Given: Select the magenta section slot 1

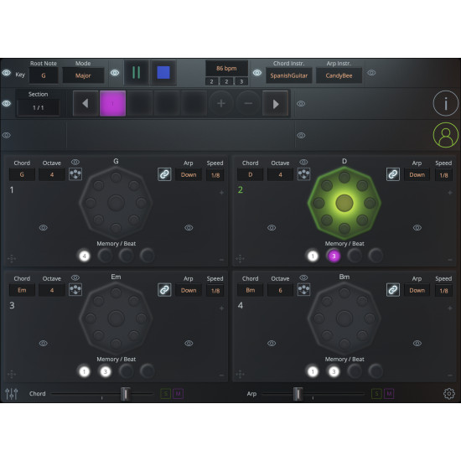Looking at the screenshot, I should [x=112, y=103].
